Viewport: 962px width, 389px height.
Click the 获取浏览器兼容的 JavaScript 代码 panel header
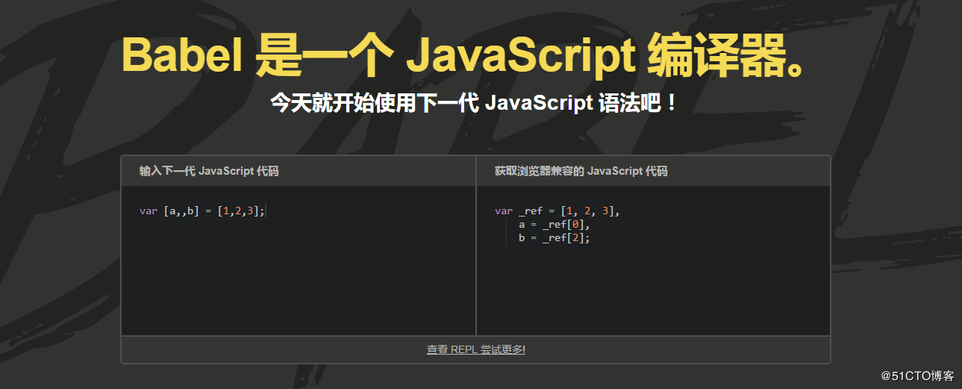point(581,171)
